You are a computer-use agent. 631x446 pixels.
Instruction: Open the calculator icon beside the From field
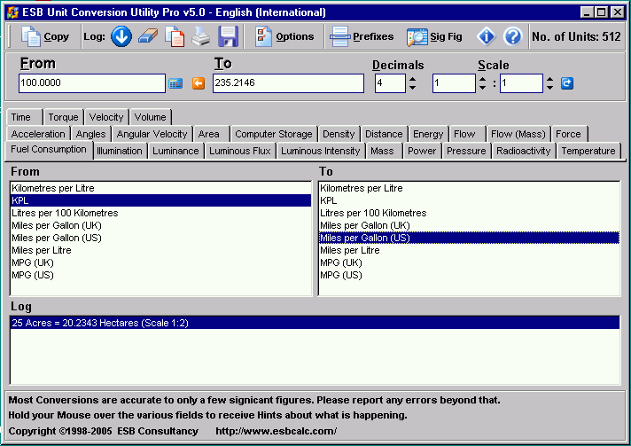pos(175,83)
